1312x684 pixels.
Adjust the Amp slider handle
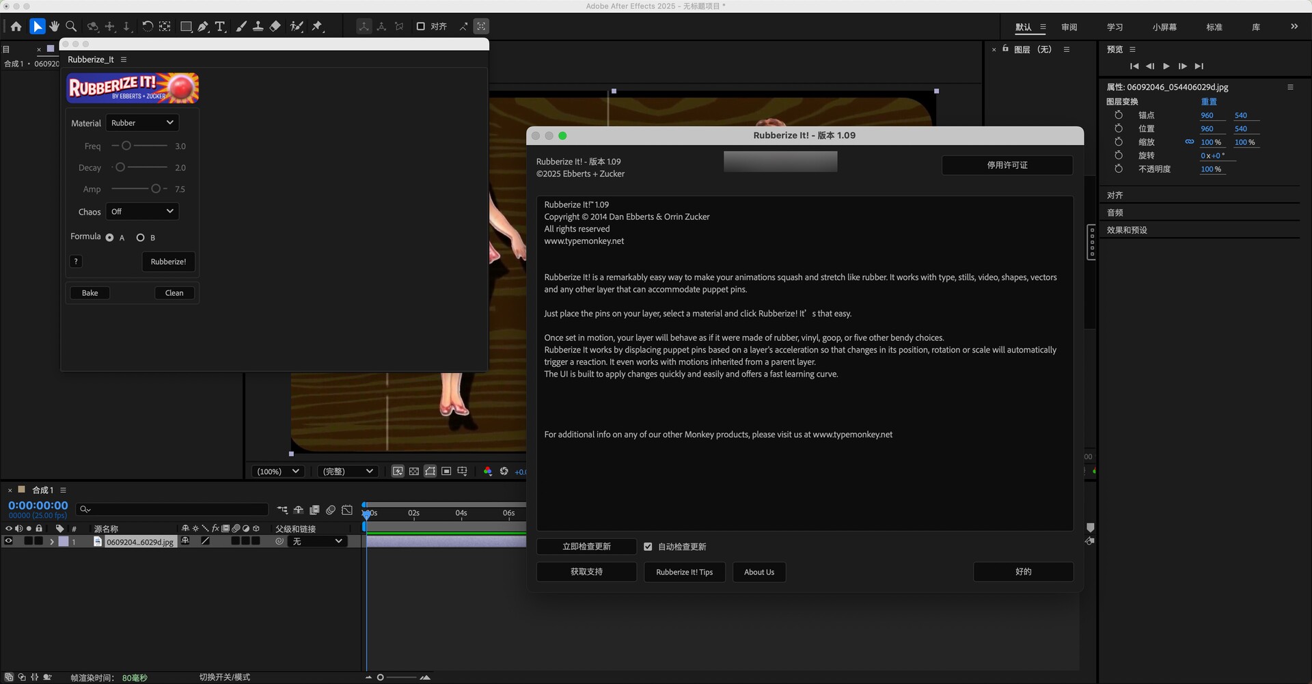tap(156, 189)
